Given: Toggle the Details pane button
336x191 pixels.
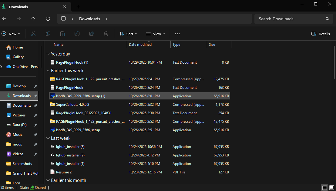Looking at the screenshot, I should tap(321, 34).
